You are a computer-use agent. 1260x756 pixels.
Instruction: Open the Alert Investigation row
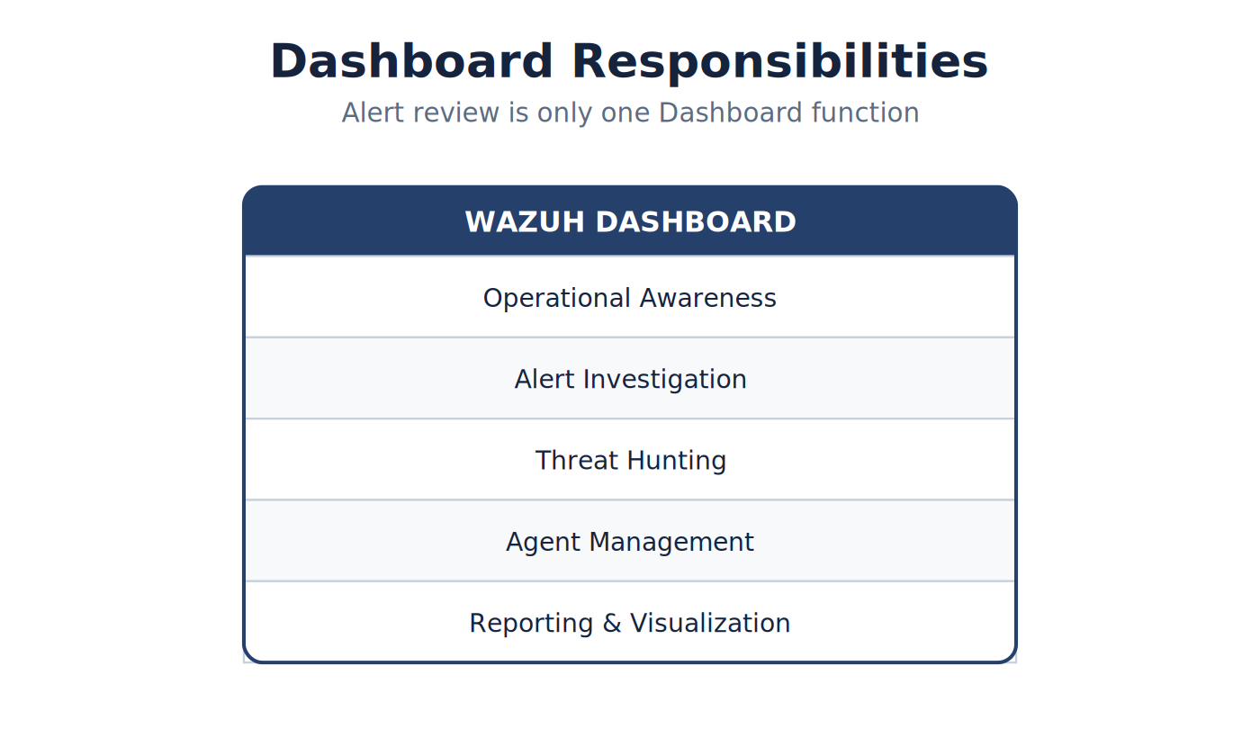point(630,378)
